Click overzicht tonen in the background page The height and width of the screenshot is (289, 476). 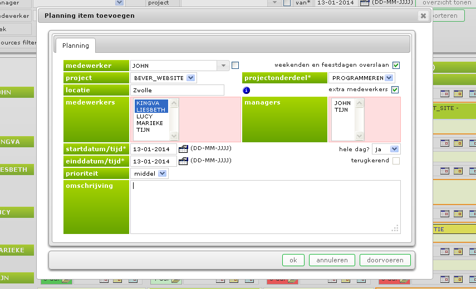click(447, 2)
